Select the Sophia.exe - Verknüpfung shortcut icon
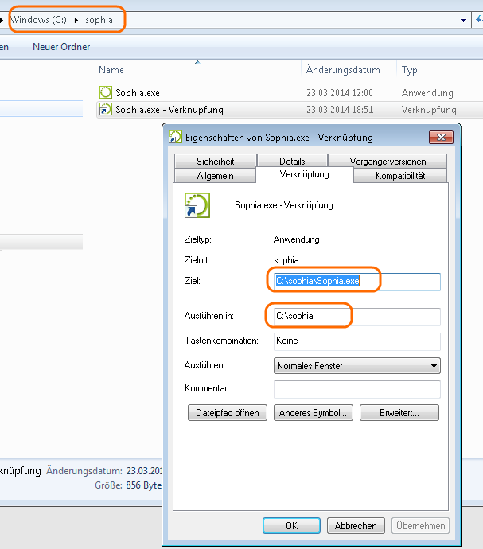Image resolution: width=483 pixels, height=549 pixels. point(106,110)
